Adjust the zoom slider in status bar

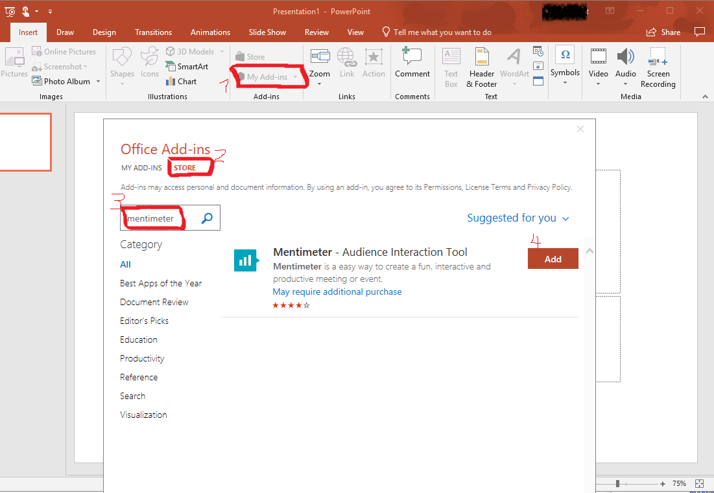(x=618, y=483)
